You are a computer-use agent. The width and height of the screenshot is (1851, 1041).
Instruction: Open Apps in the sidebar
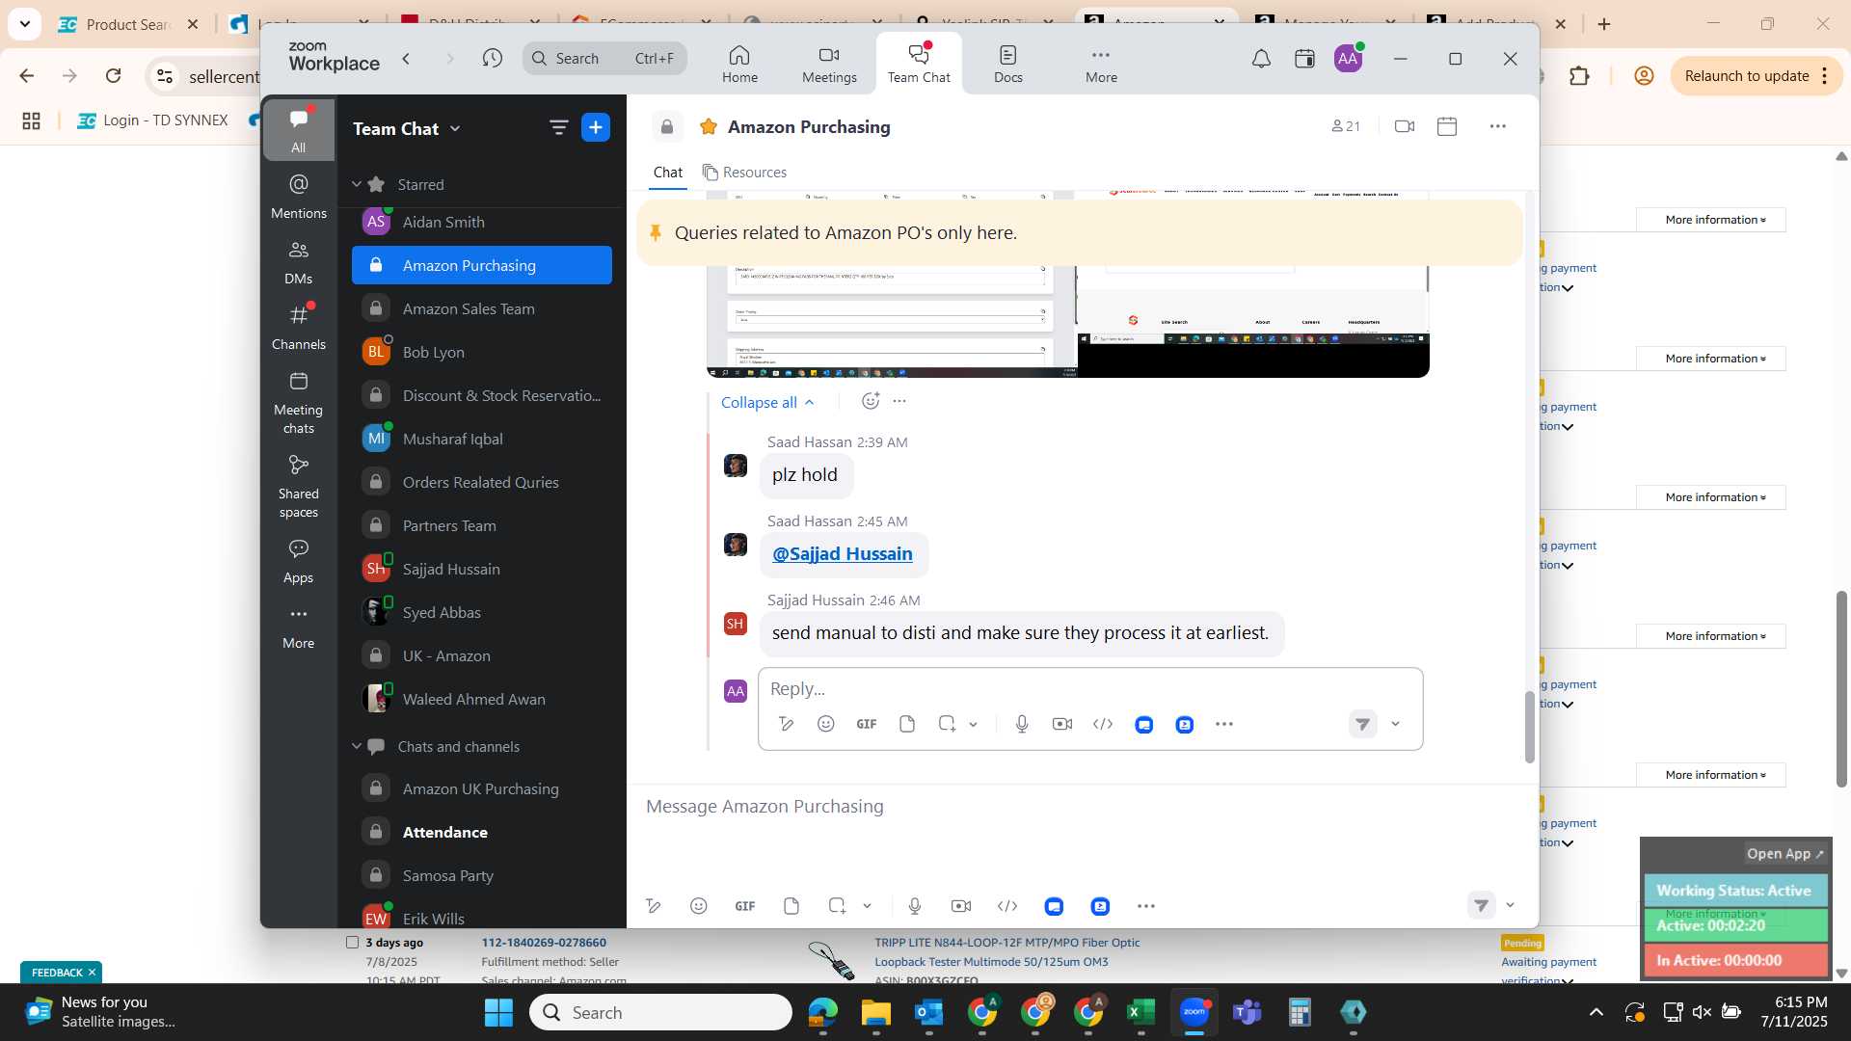click(x=299, y=561)
